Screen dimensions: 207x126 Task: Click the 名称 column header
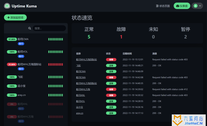tap(78, 53)
